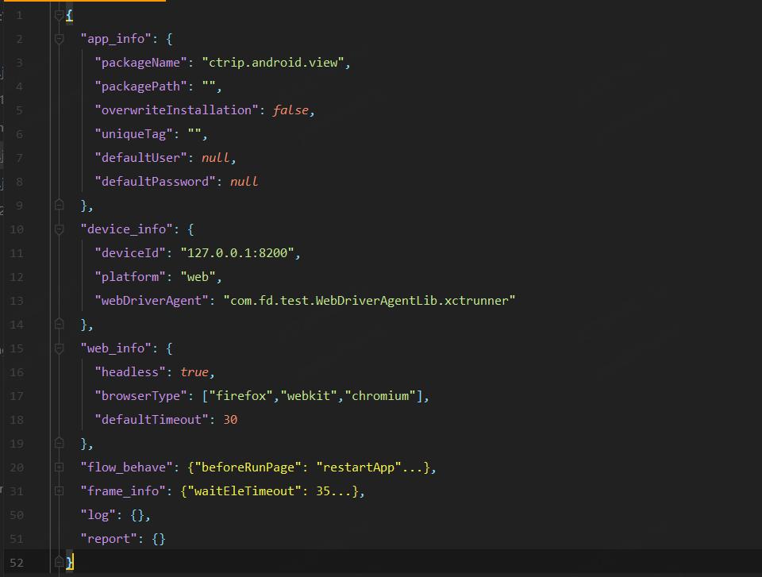Expand the folded flow_behave block
Image resolution: width=762 pixels, height=577 pixels.
pos(59,467)
